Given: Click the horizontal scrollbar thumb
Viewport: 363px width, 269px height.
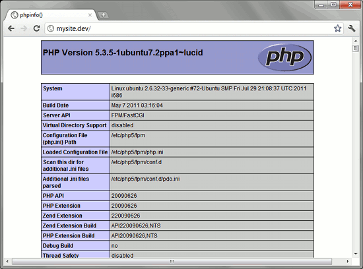Looking at the screenshot, I should point(172,261).
